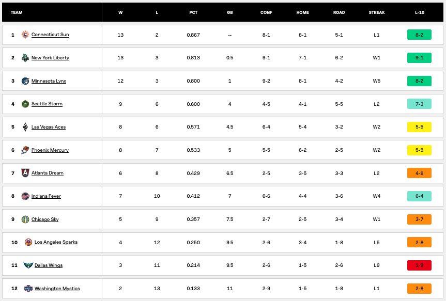
Task: Follow the Seattle Storm team name link
Action: pos(47,104)
